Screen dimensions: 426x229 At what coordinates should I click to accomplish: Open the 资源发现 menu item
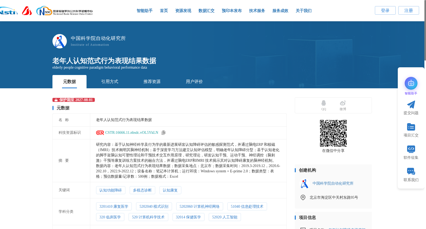(x=183, y=11)
